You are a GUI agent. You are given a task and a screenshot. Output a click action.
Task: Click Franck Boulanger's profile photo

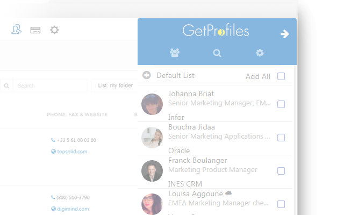pos(152,171)
